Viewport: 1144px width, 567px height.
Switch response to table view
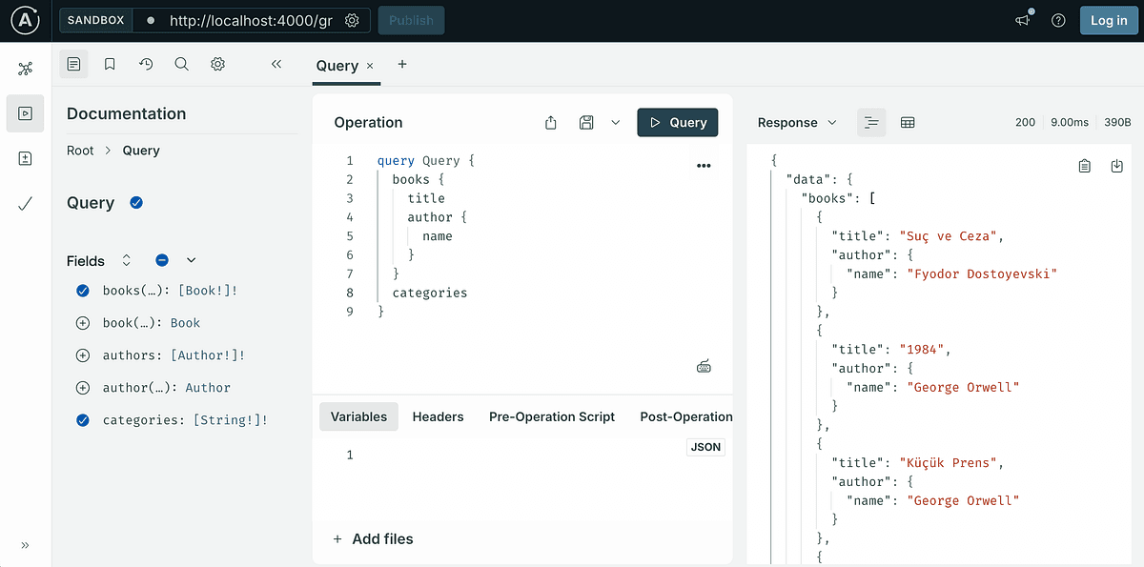point(907,122)
